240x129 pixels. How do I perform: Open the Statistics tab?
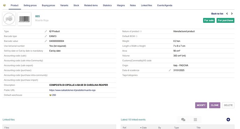(x=107, y=5)
